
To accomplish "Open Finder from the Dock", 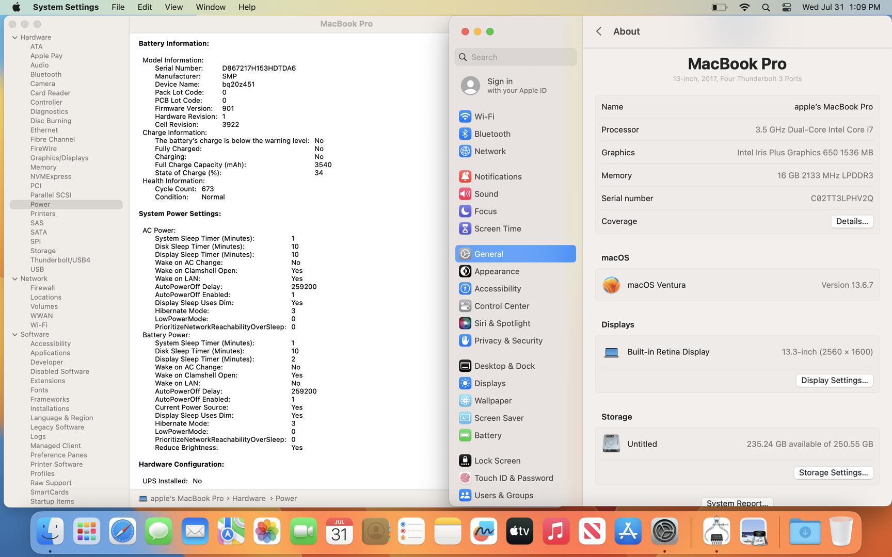I will (x=50, y=531).
